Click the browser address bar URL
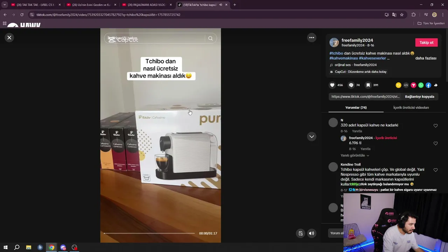 point(108,15)
